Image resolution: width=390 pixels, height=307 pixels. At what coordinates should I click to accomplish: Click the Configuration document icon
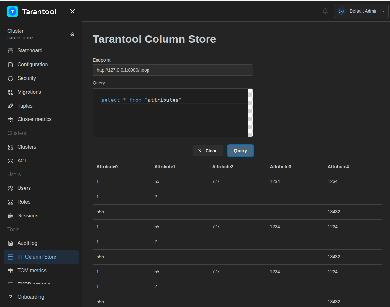tap(11, 65)
